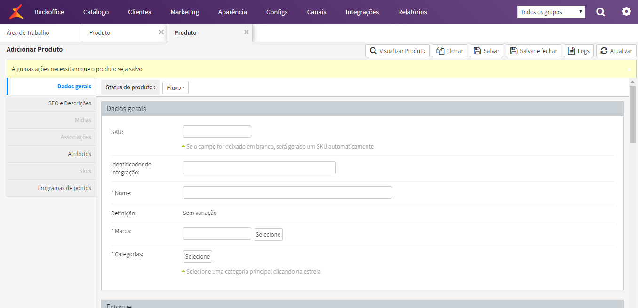Click Visualizar Produto button
This screenshot has height=308, width=638.
(x=397, y=51)
